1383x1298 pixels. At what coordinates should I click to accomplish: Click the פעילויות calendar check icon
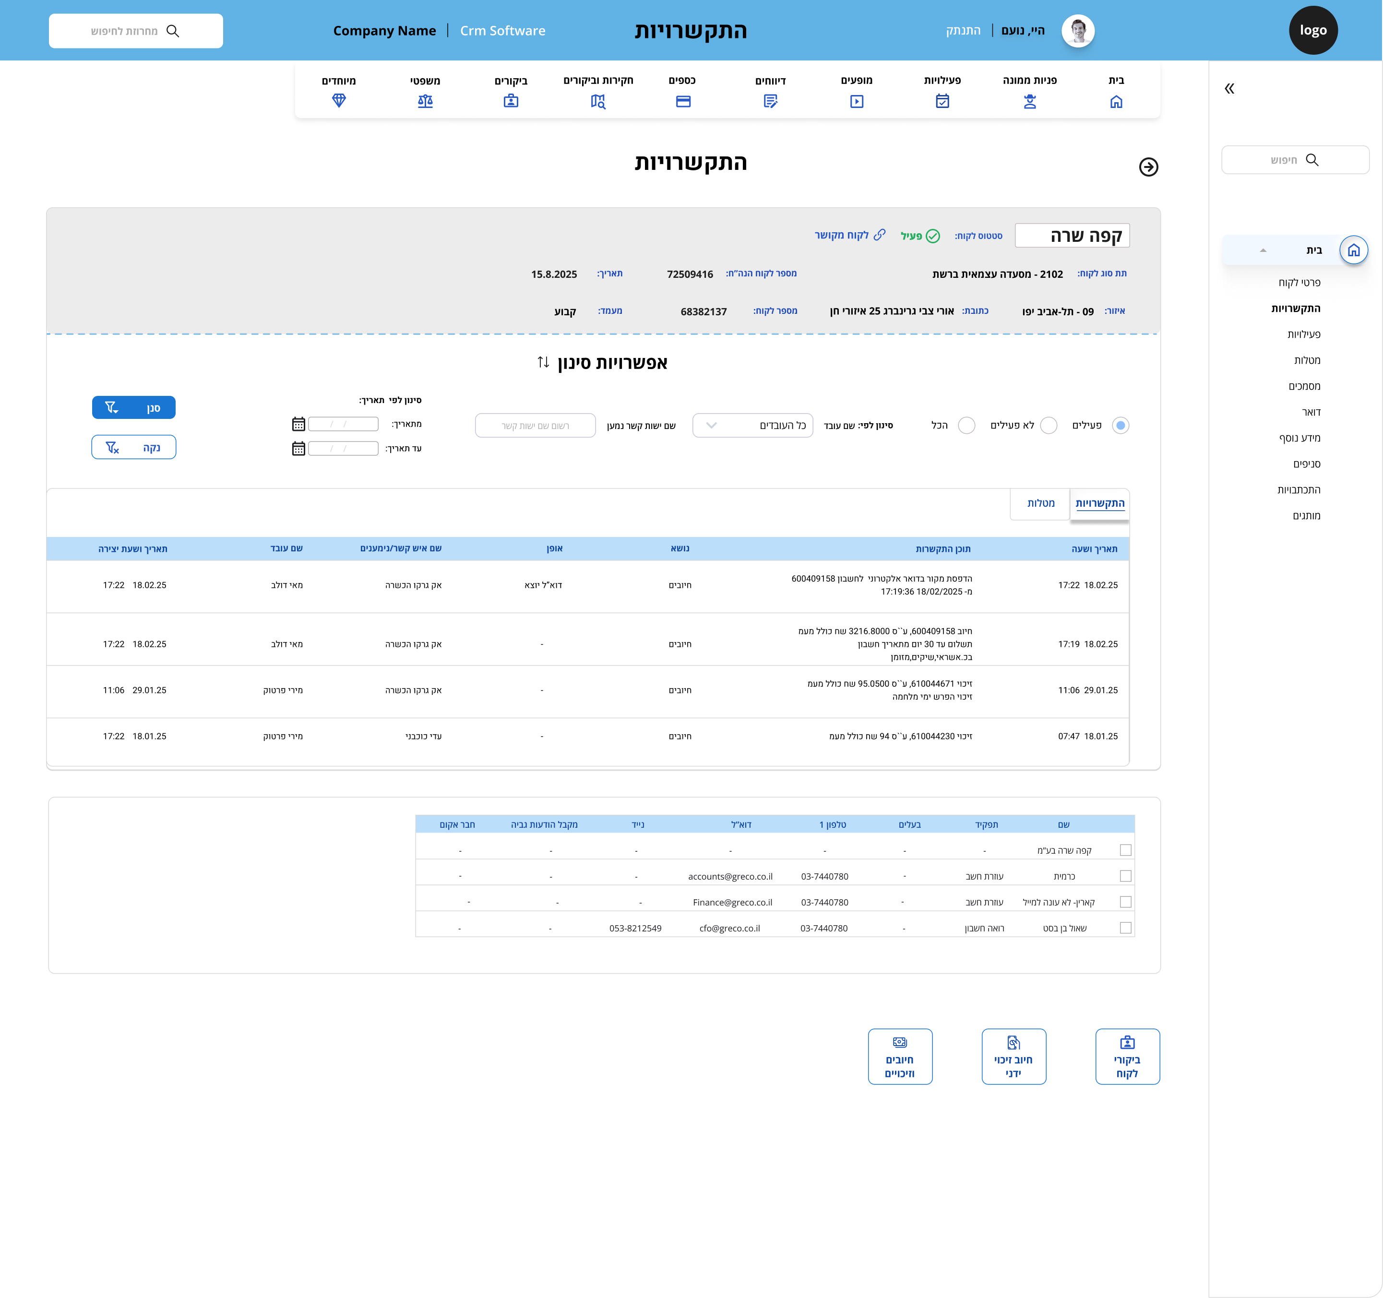(x=942, y=102)
